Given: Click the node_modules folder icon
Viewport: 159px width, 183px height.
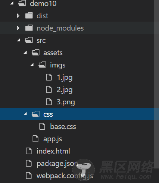Looking at the screenshot, I should coord(29,28).
